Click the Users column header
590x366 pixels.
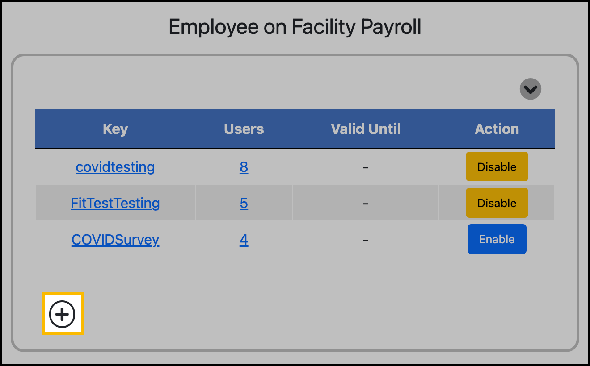click(x=244, y=129)
